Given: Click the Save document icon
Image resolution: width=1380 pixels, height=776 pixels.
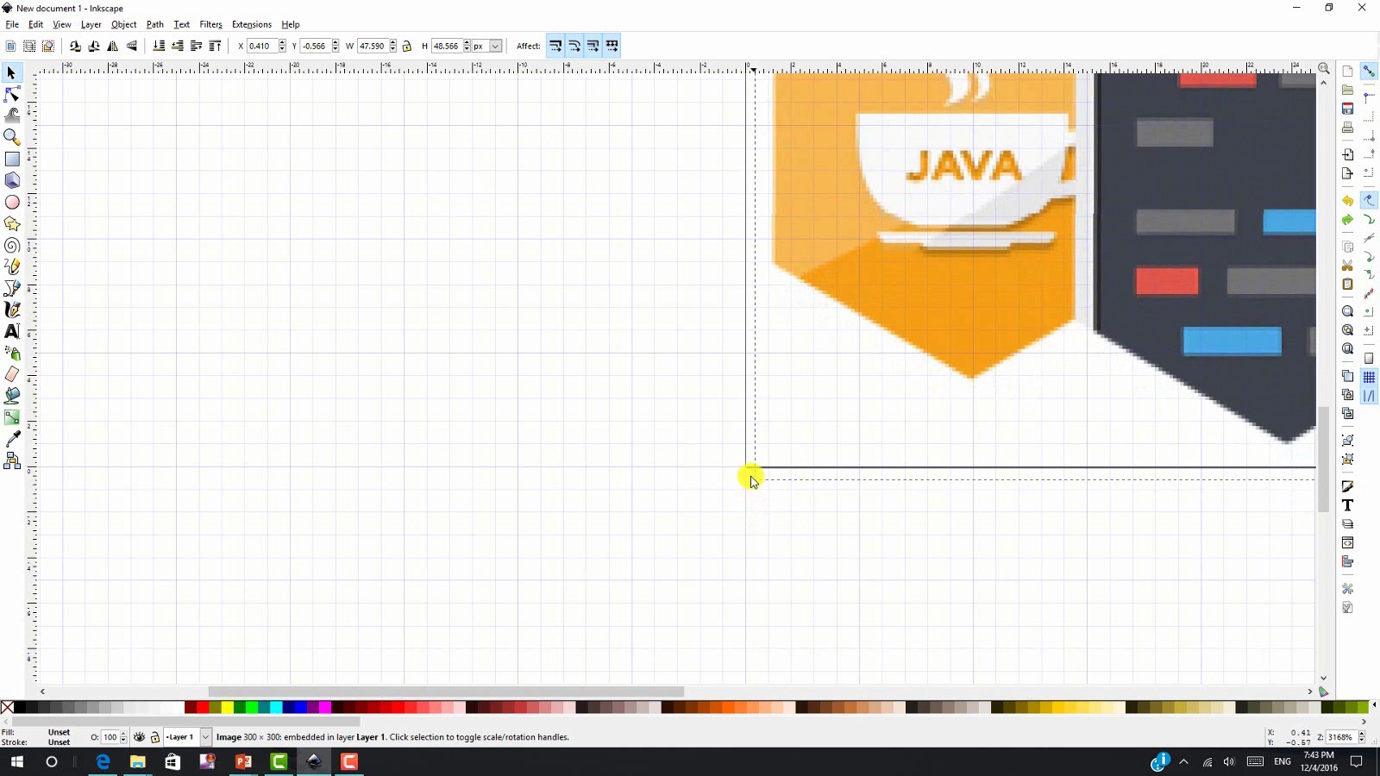Looking at the screenshot, I should point(1347,109).
